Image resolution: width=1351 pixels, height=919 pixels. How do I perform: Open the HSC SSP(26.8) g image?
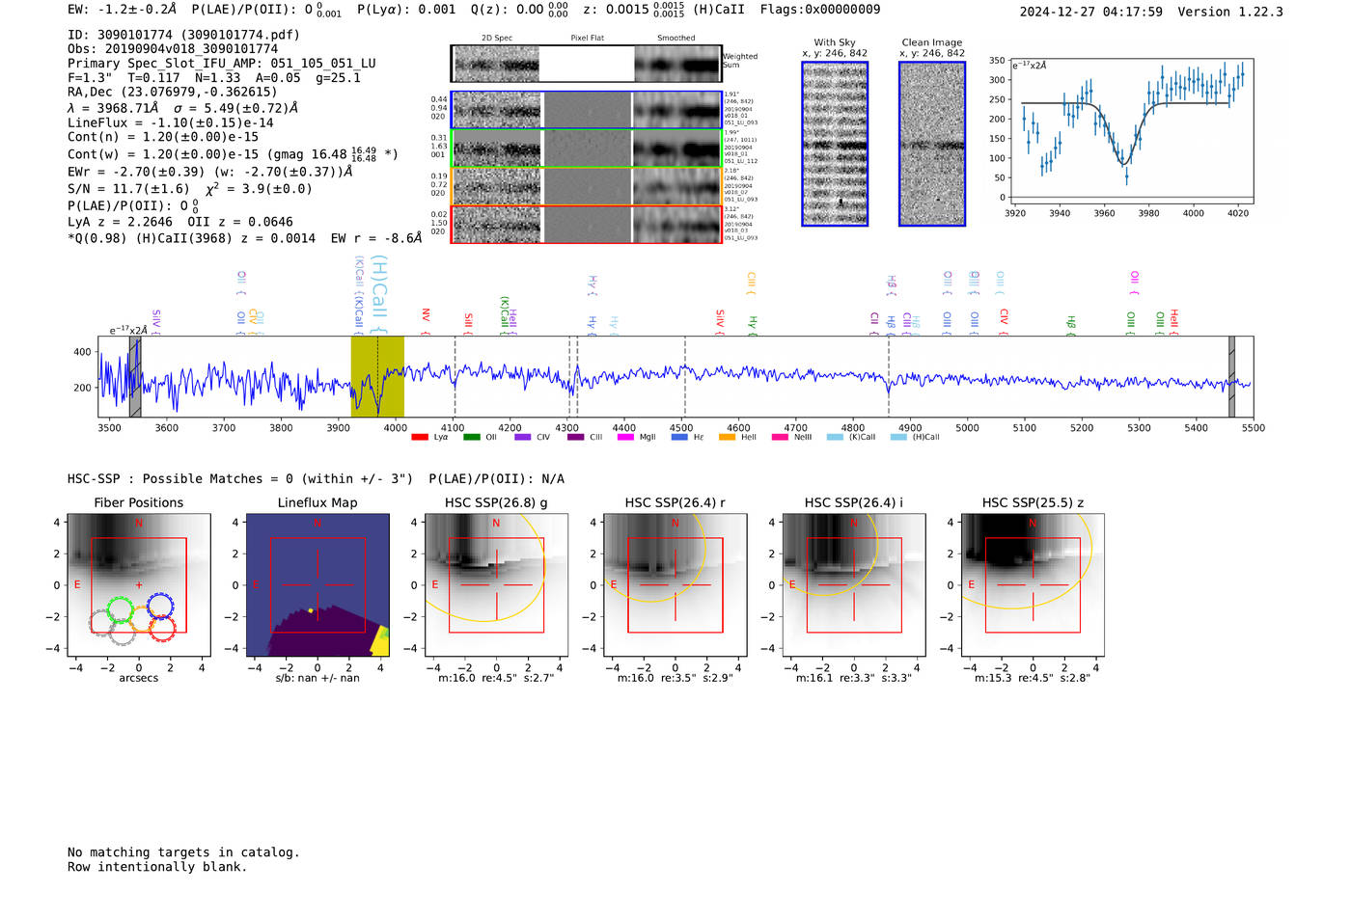pos(496,585)
